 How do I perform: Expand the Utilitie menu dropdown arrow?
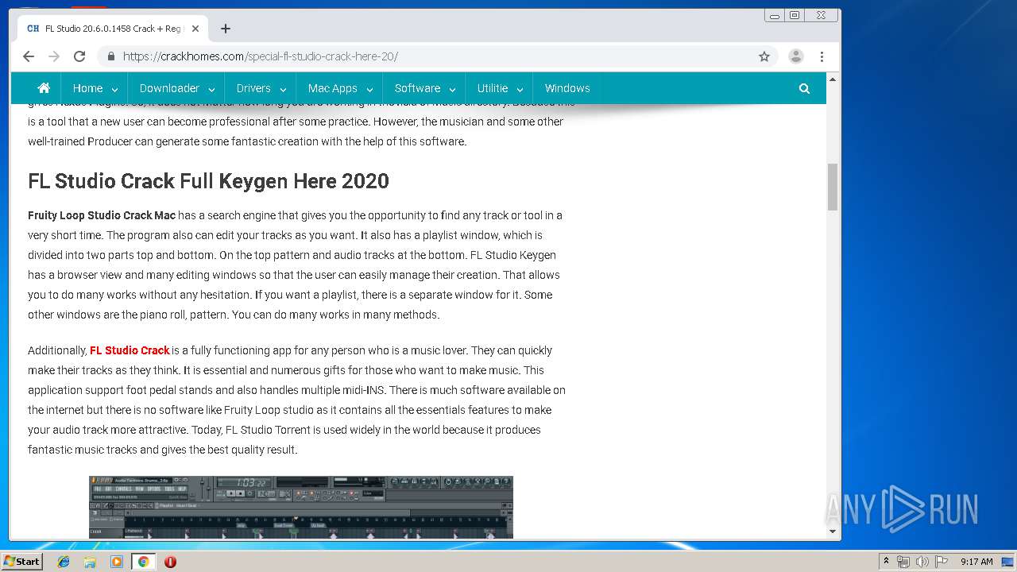[x=520, y=90]
